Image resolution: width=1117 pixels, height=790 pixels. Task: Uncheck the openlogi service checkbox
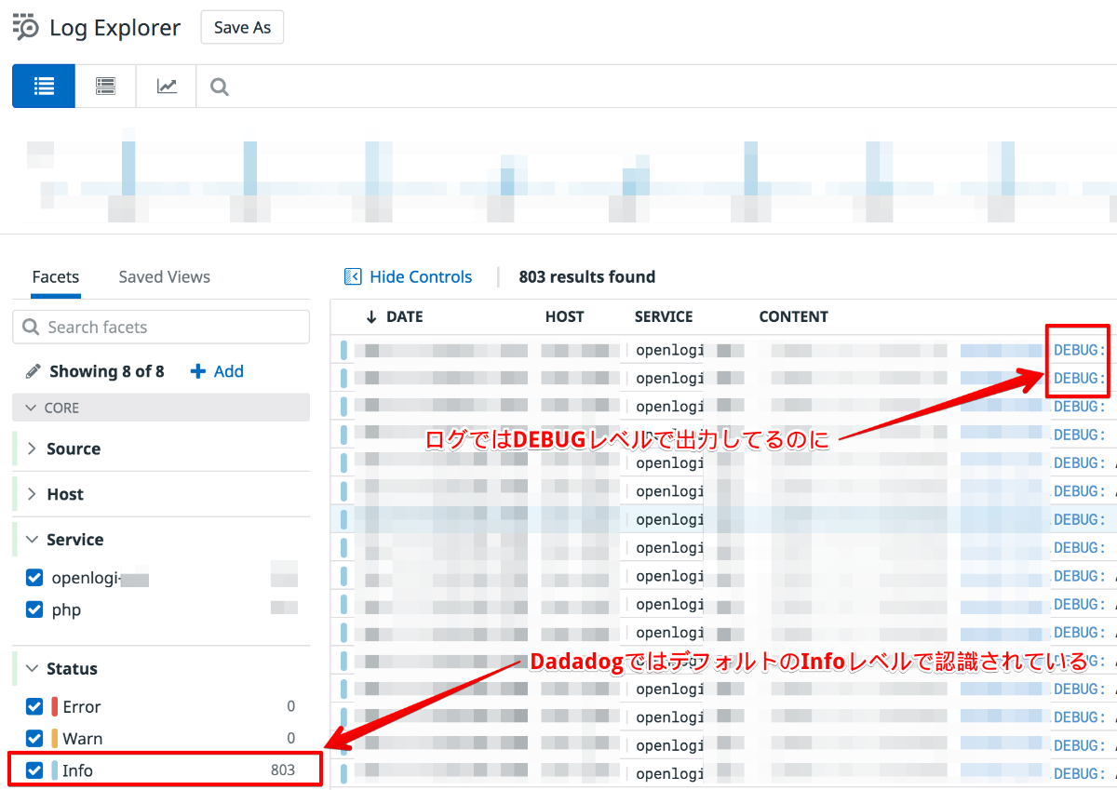pyautogui.click(x=34, y=578)
